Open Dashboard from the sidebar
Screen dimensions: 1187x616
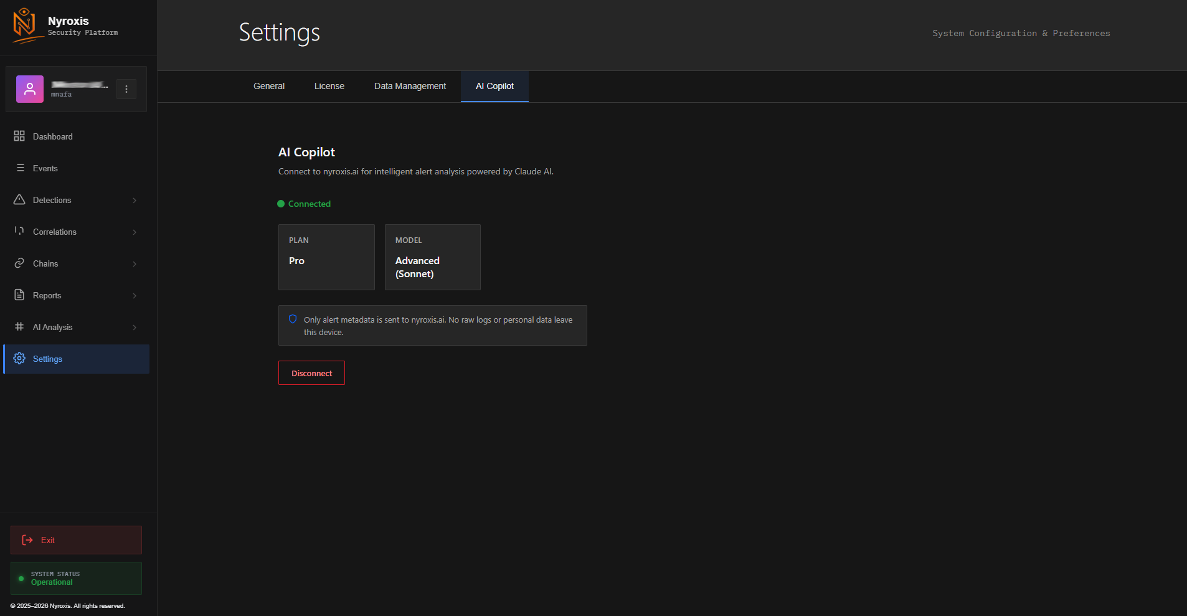(76, 136)
